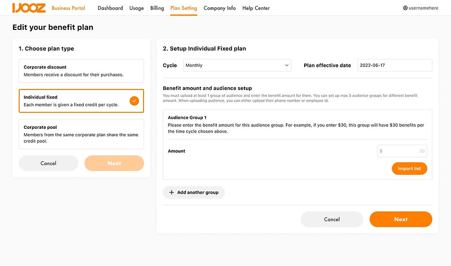Open the usernamehere account menu
The height and width of the screenshot is (266, 451).
(421, 8)
